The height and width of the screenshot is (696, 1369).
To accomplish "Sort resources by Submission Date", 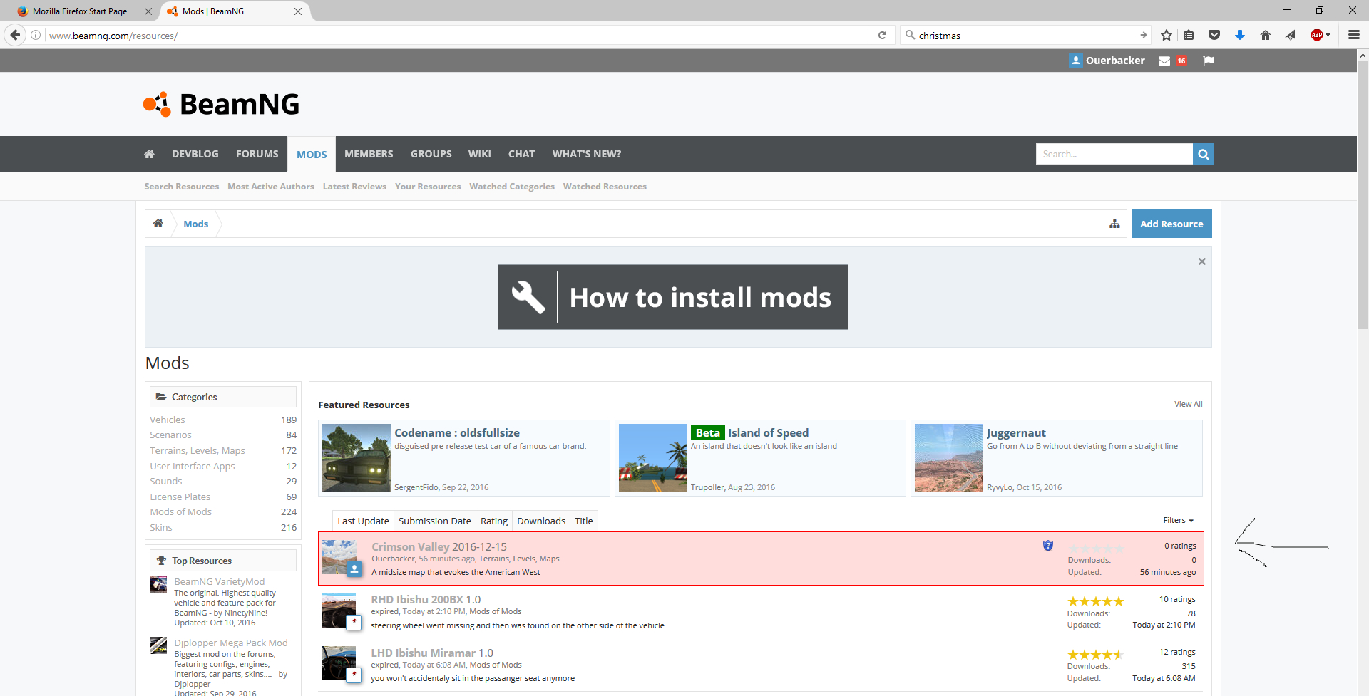I will (x=435, y=521).
